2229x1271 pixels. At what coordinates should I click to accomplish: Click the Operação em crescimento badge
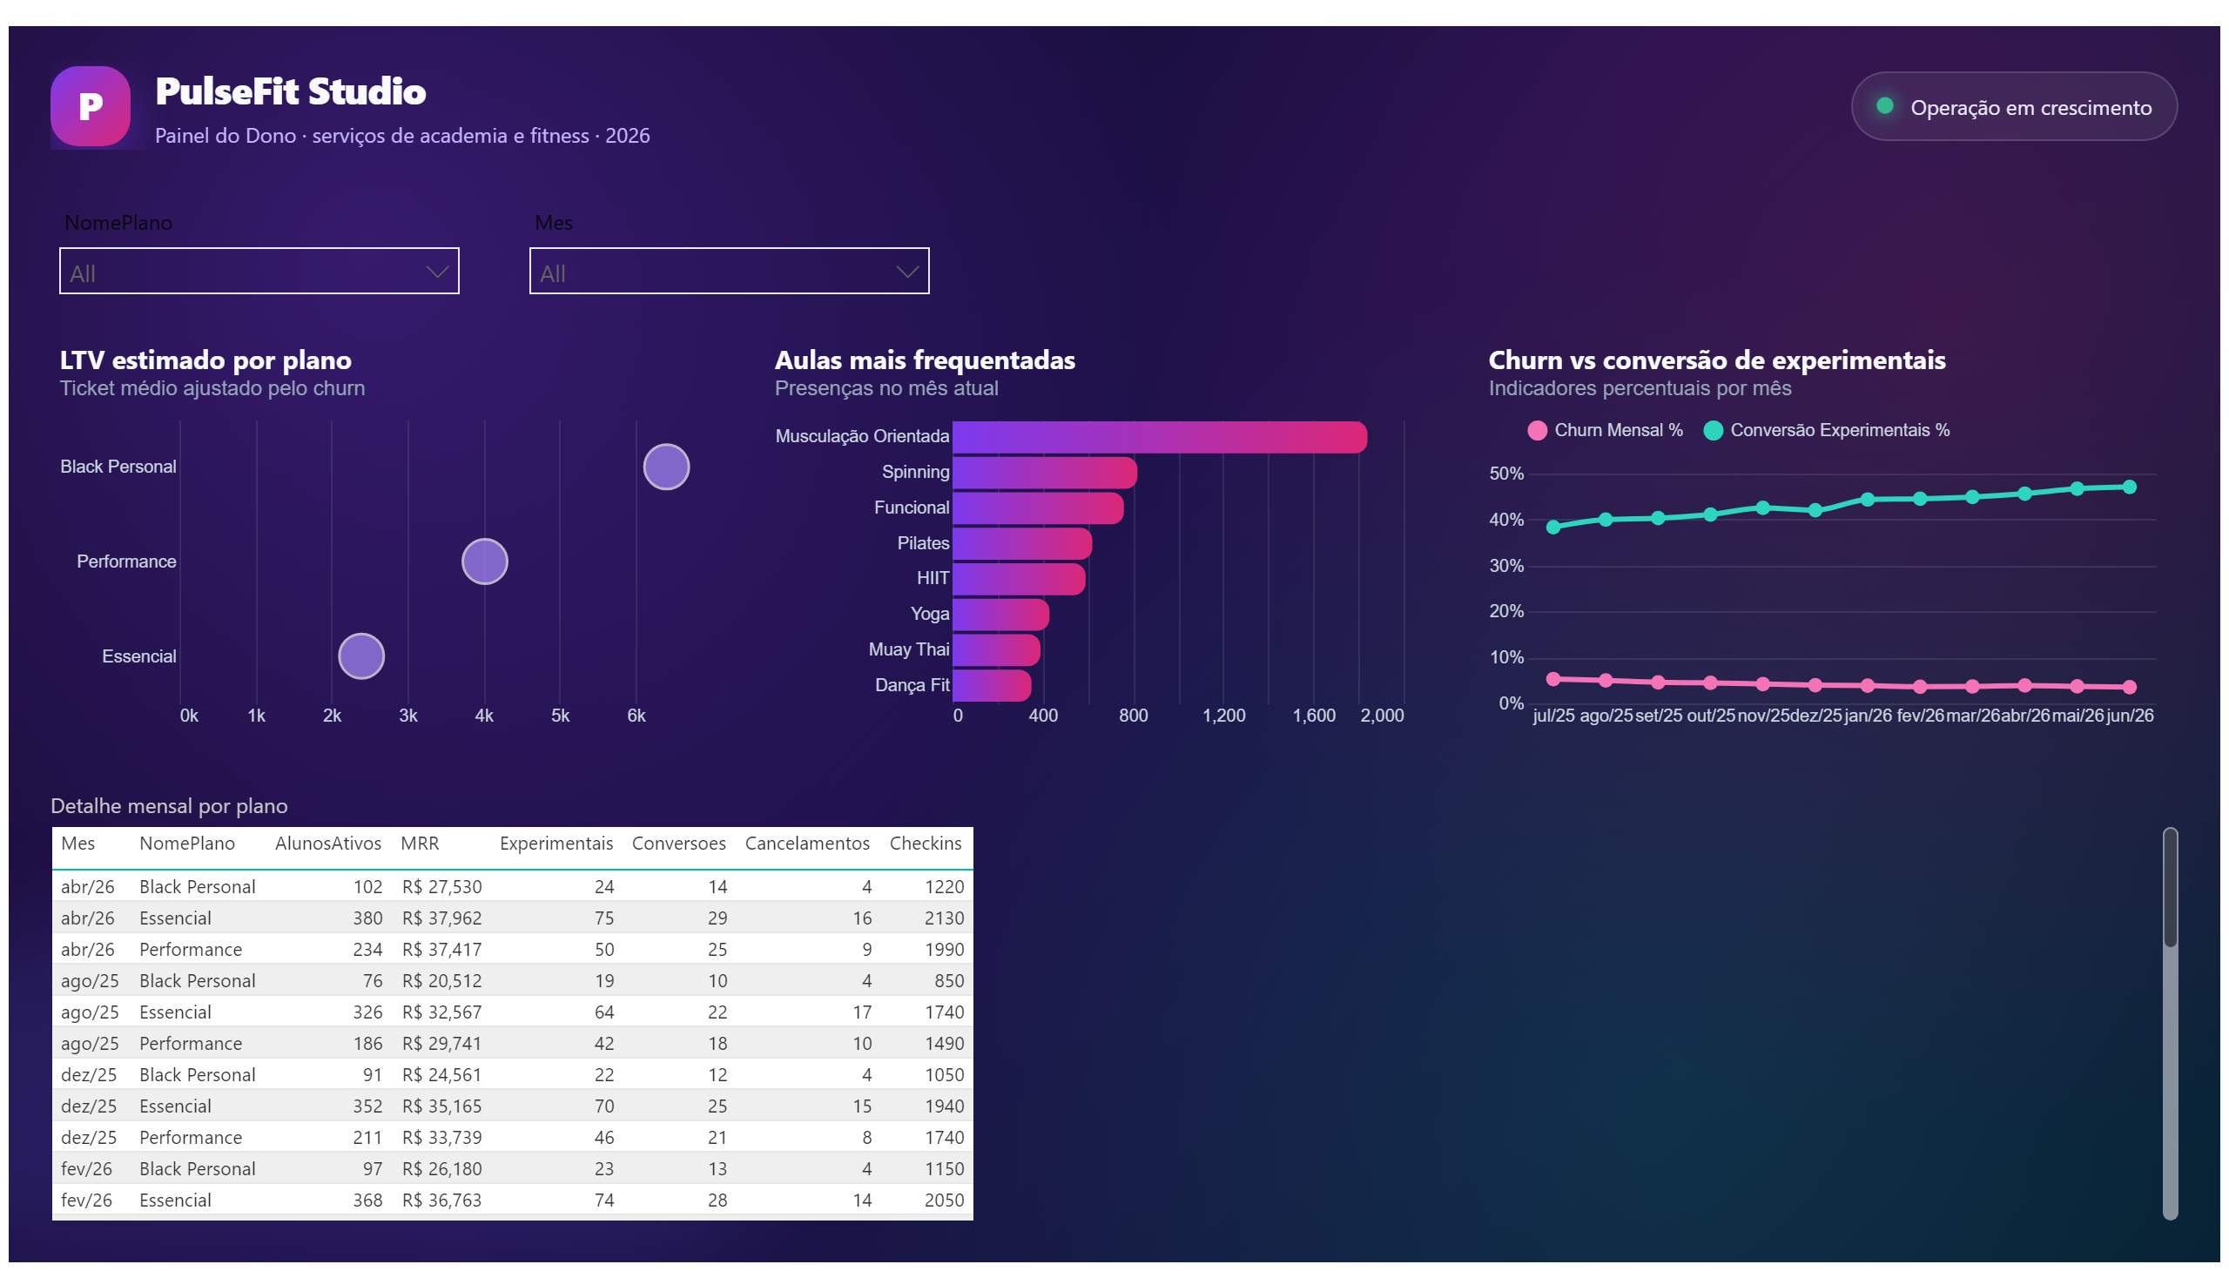click(2013, 106)
